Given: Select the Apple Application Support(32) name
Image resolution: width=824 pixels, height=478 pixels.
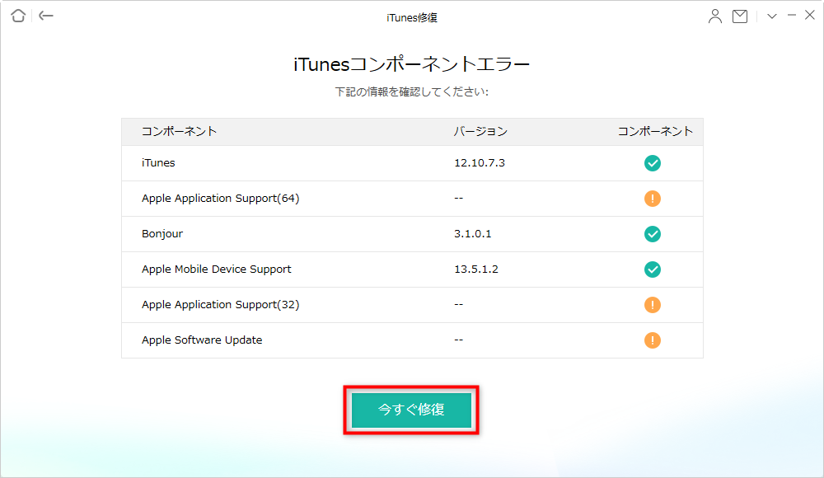Looking at the screenshot, I should pos(220,305).
